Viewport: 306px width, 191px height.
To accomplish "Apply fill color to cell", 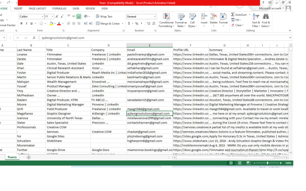I will click(x=51, y=23).
